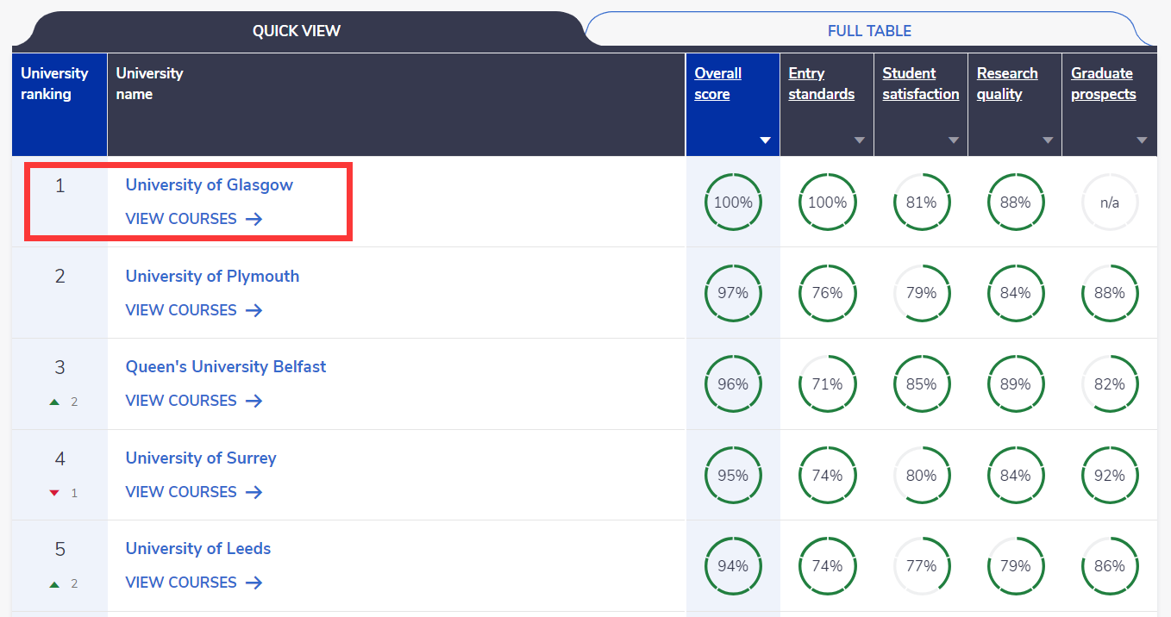Click Plymouth's 97% overall score circle
The image size is (1171, 617).
click(733, 293)
